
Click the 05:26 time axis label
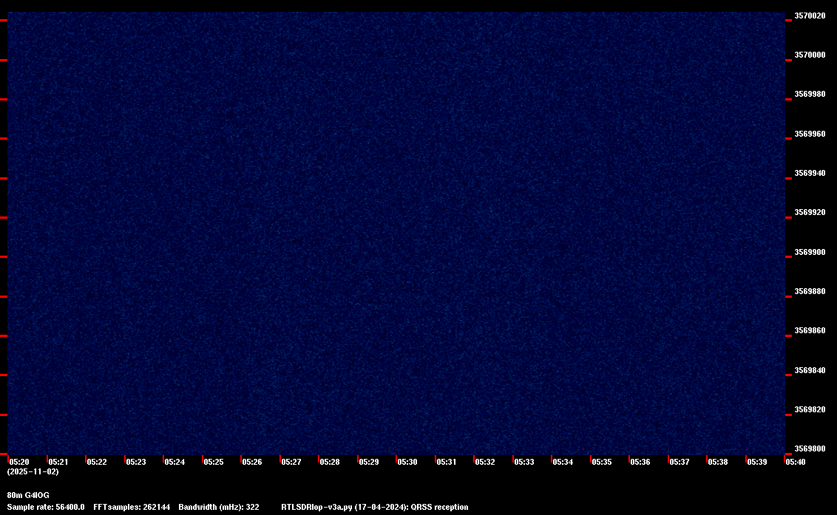(x=252, y=462)
